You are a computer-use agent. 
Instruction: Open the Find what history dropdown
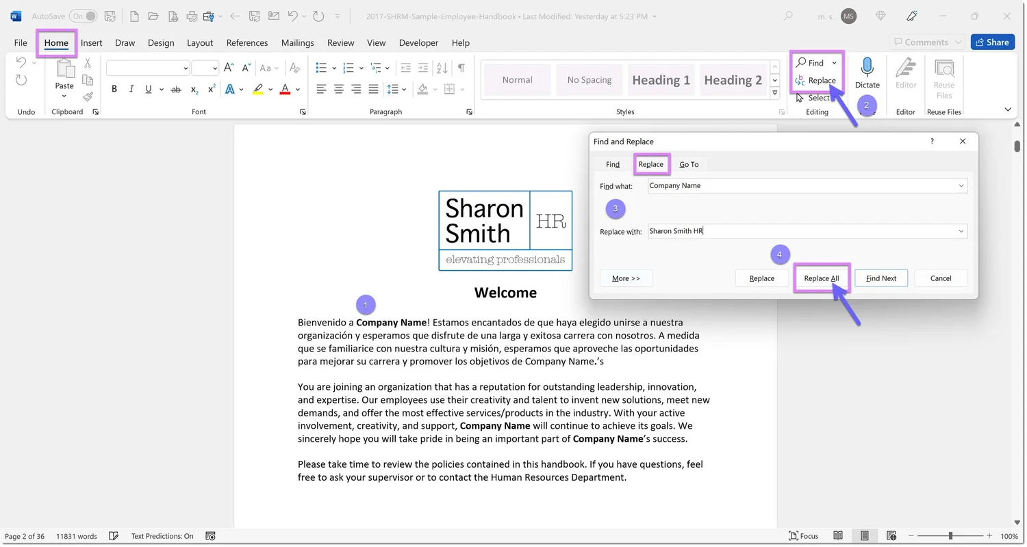pos(961,185)
